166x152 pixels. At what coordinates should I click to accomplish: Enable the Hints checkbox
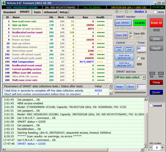(155, 12)
